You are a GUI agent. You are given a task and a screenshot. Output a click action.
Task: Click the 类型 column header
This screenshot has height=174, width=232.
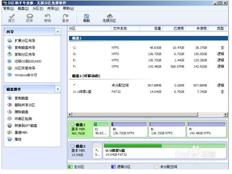click(217, 28)
